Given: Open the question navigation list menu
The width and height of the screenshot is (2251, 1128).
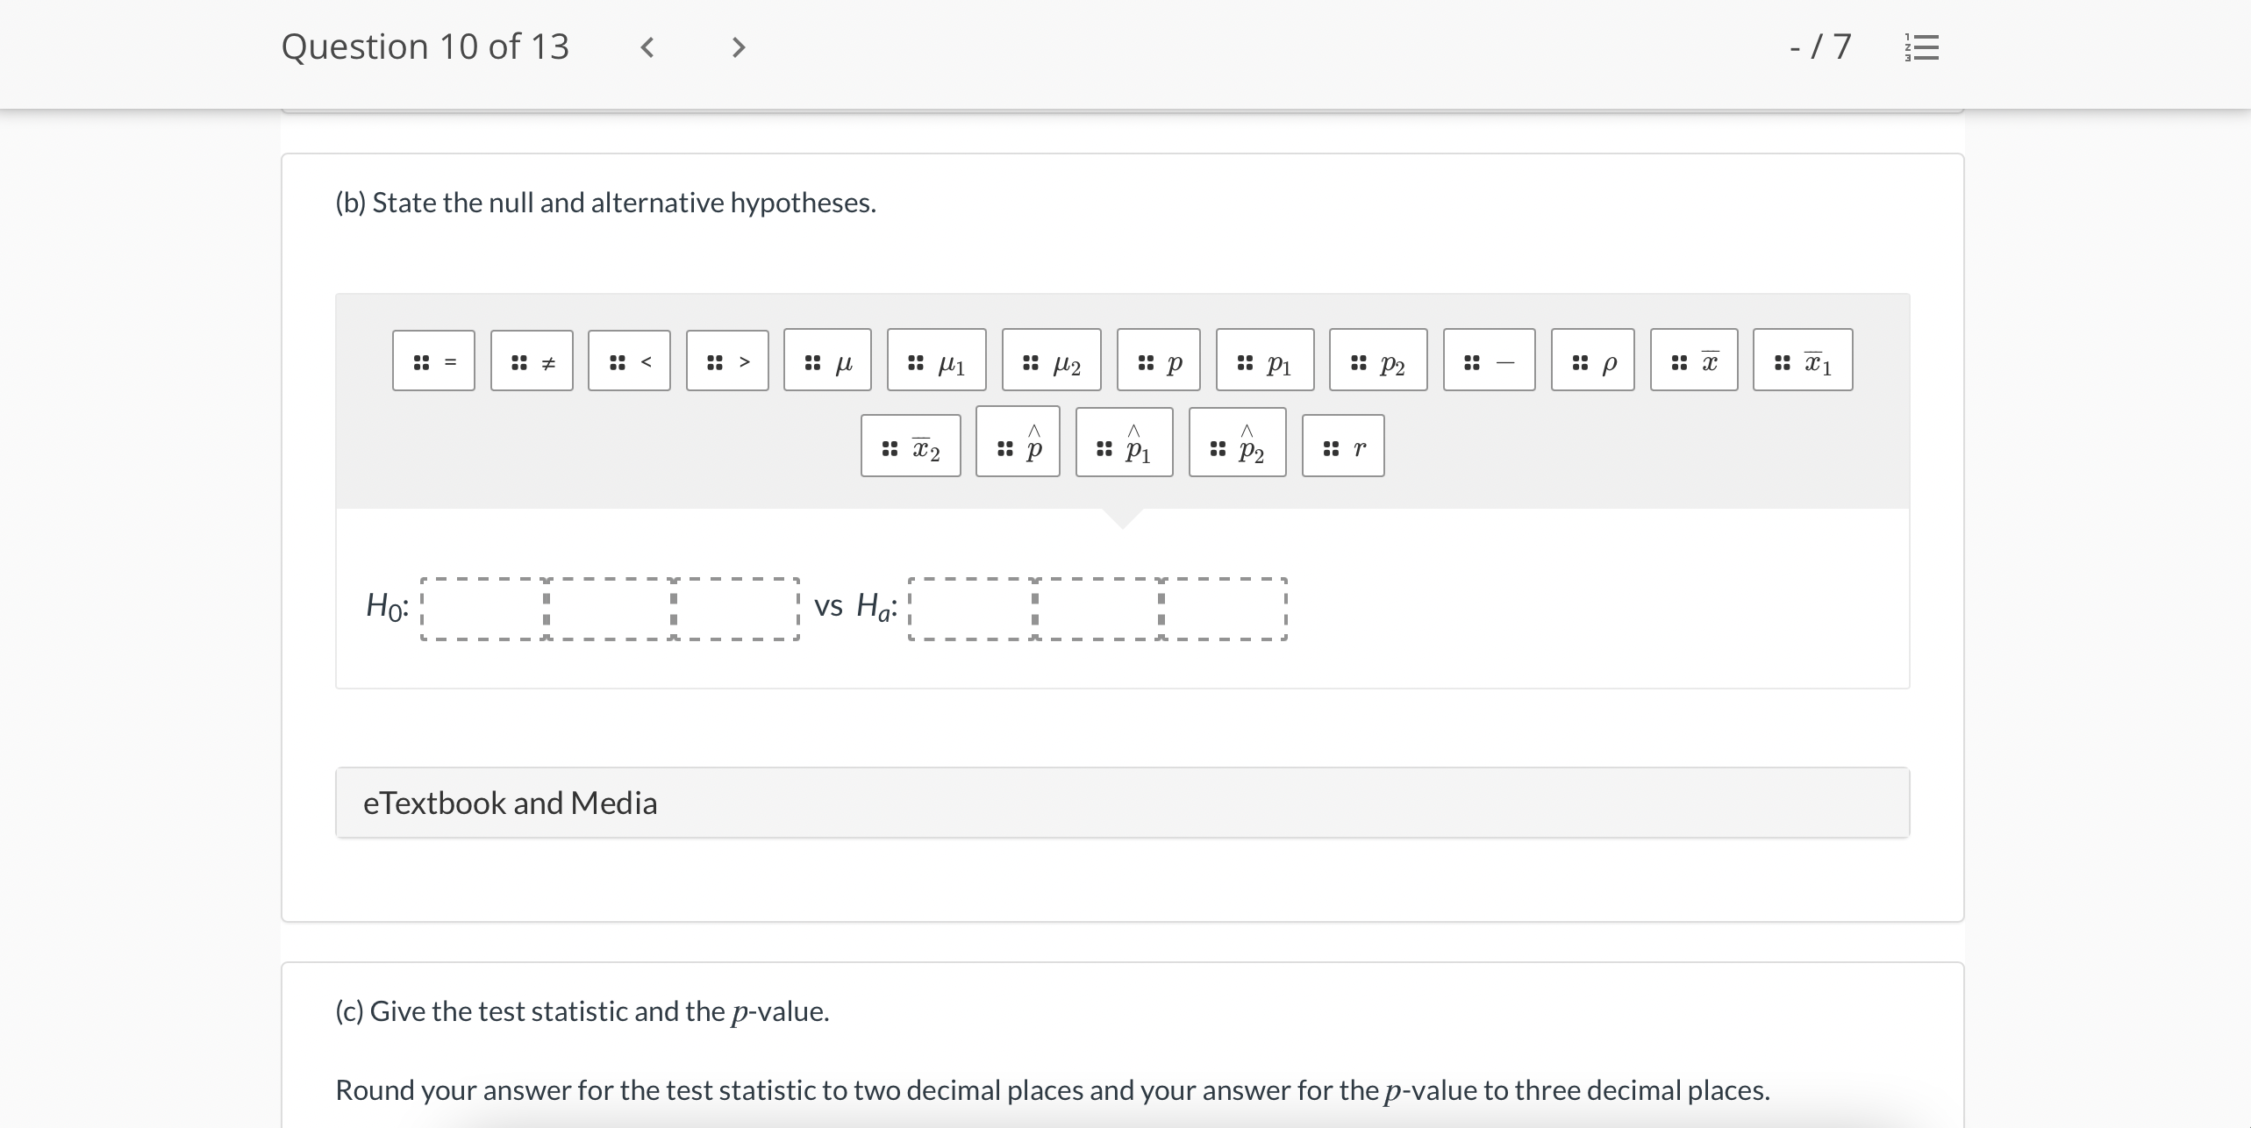Looking at the screenshot, I should tap(1923, 47).
